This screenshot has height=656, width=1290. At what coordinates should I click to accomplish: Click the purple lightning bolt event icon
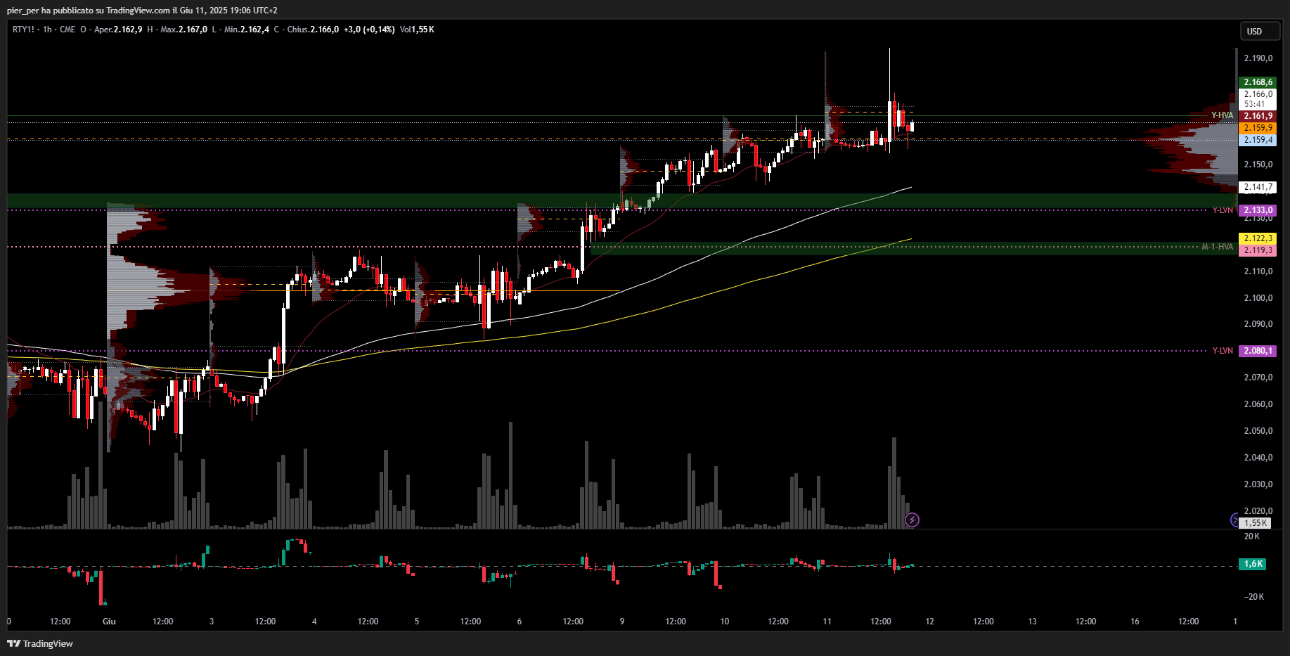point(912,520)
